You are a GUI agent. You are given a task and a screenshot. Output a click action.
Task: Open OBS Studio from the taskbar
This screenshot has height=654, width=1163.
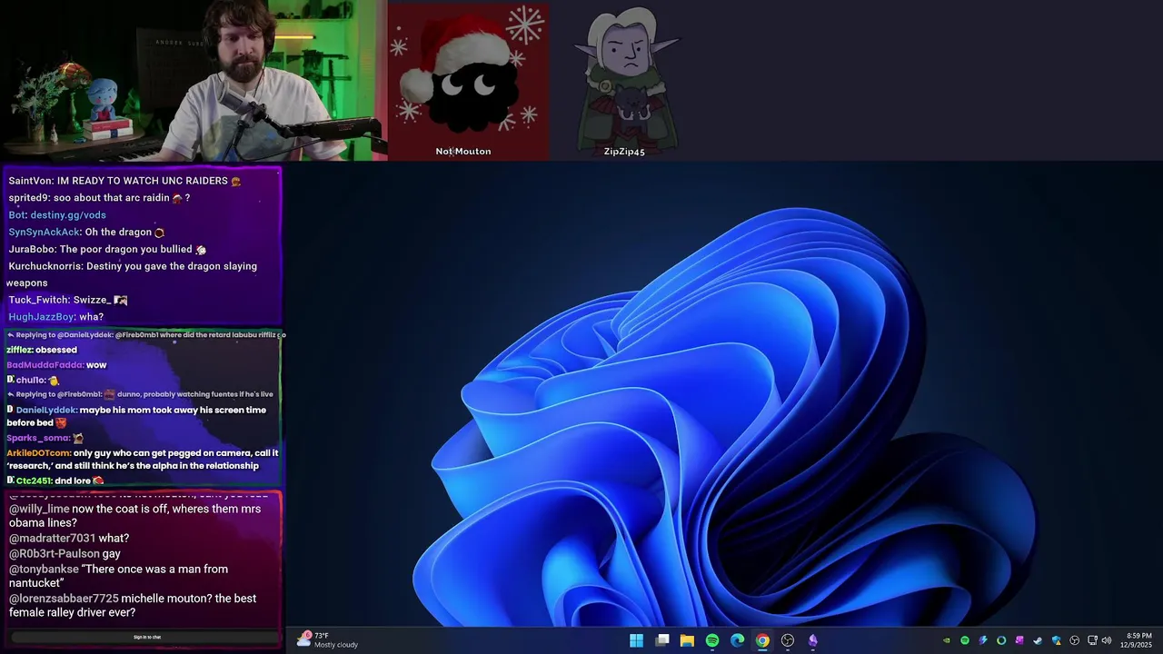point(788,640)
